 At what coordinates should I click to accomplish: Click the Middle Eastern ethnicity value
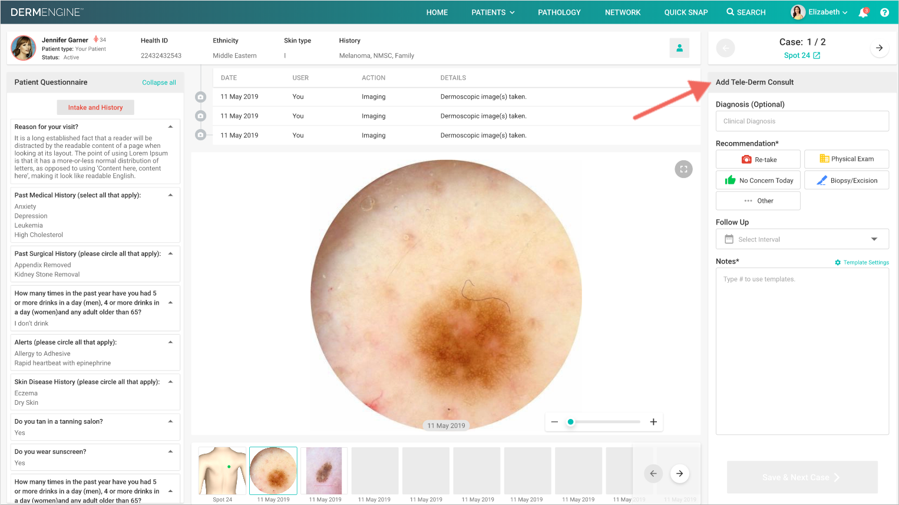234,56
